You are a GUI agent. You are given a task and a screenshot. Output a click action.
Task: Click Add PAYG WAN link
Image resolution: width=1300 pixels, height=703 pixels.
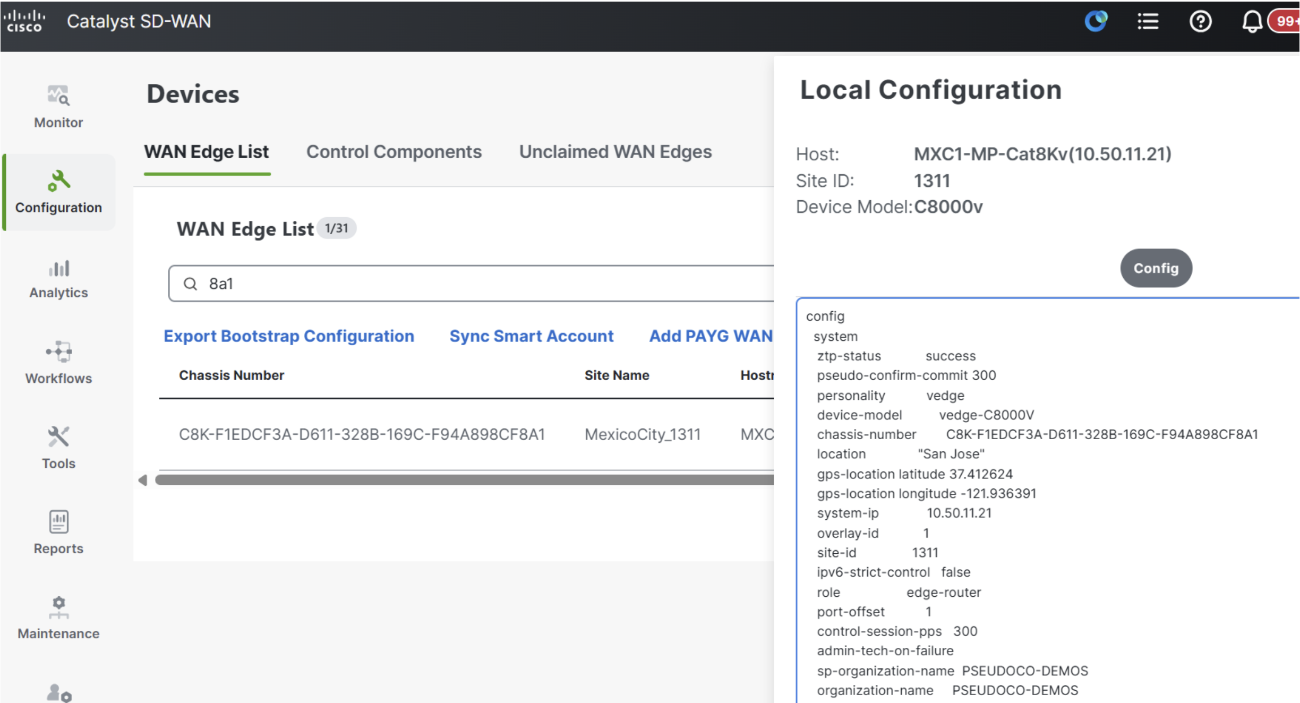[711, 336]
